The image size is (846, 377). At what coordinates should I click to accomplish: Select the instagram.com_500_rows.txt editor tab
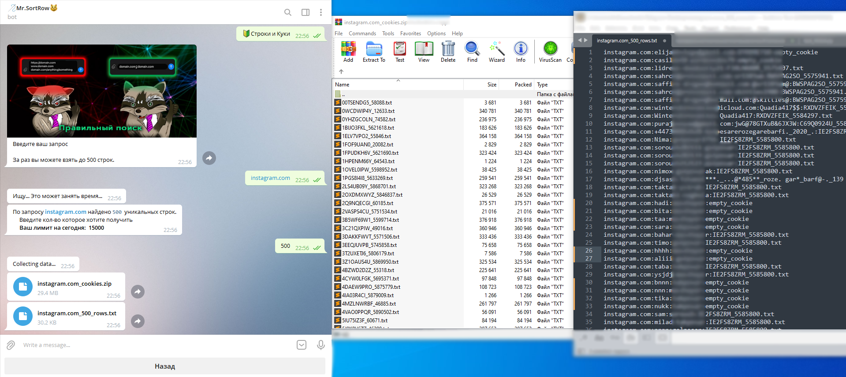(x=631, y=41)
